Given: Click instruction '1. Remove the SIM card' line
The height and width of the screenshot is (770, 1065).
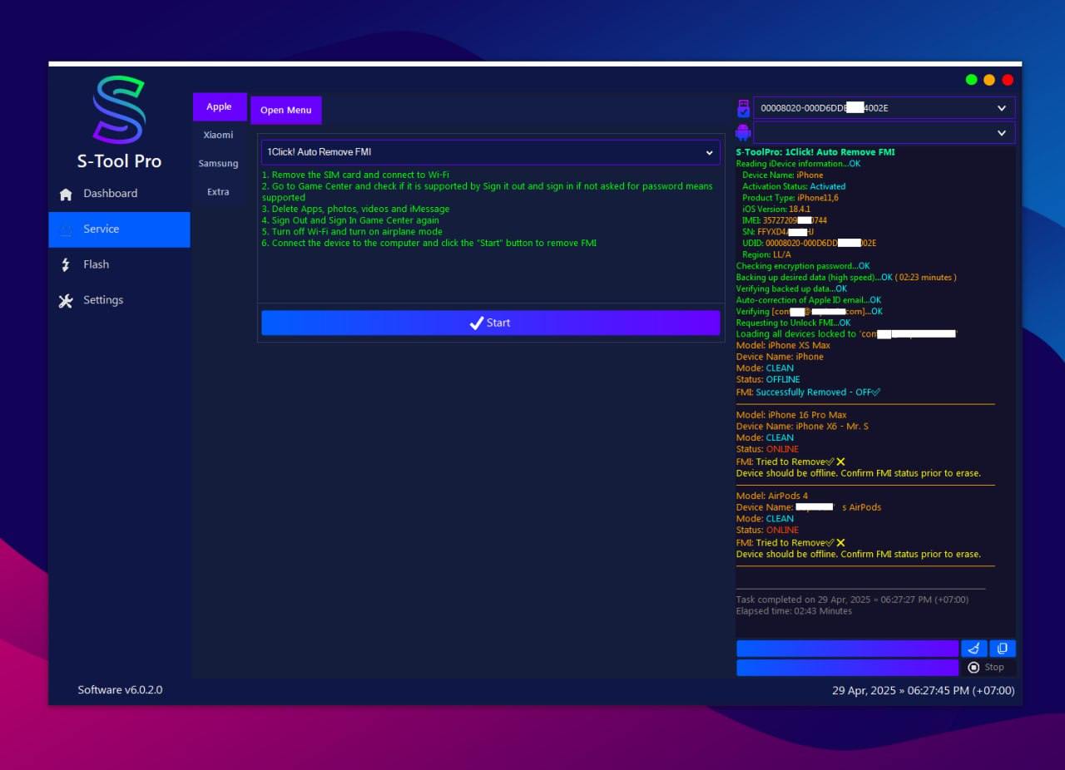Looking at the screenshot, I should click(x=355, y=175).
